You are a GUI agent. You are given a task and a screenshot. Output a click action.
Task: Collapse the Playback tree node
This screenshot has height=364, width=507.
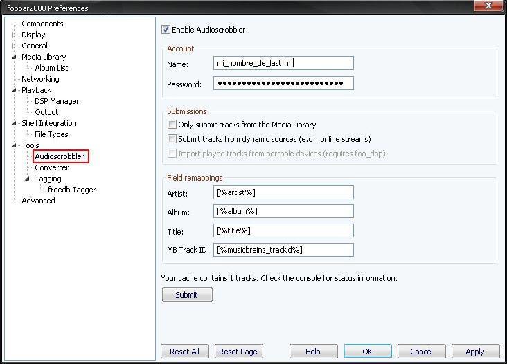pyautogui.click(x=14, y=90)
